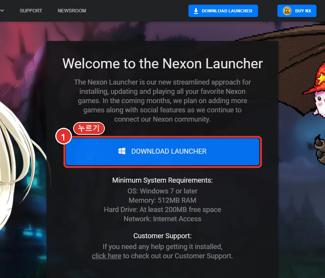Click the download arrow icon in header
The height and width of the screenshot is (278, 325).
pyautogui.click(x=196, y=11)
